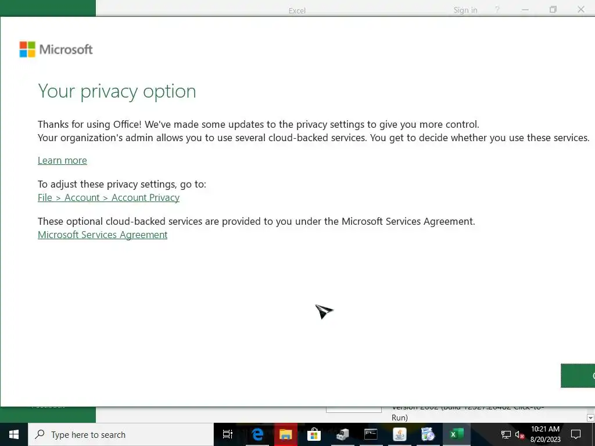
Task: Open the network status tray icon
Action: 506,434
